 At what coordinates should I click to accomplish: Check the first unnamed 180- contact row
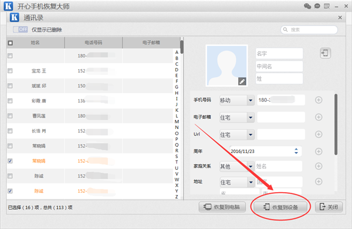10,56
